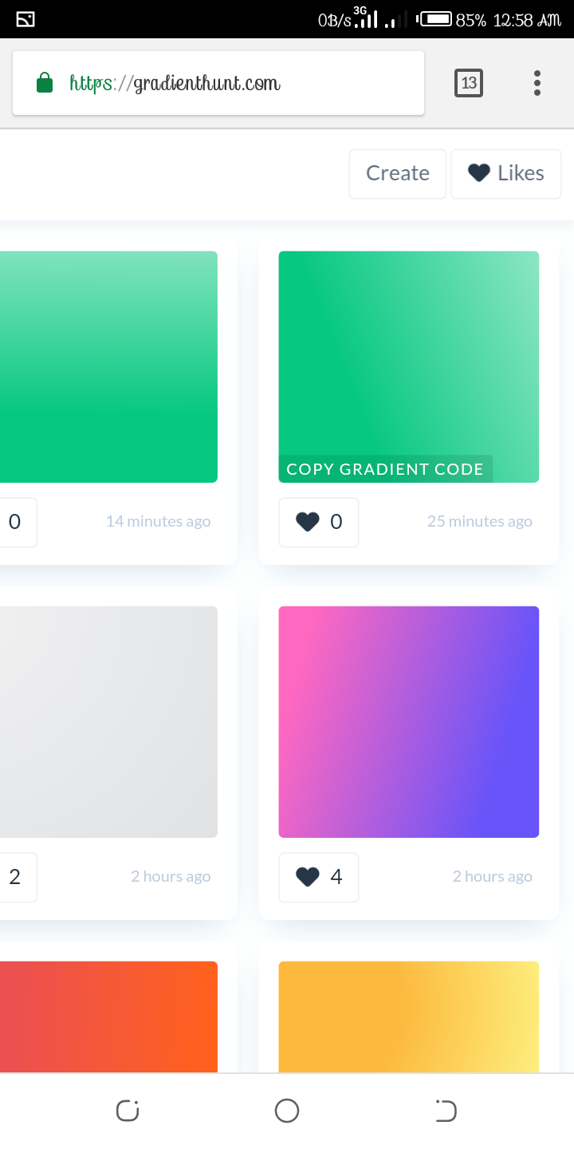The image size is (574, 1149).
Task: Open the Likes page
Action: 506,173
